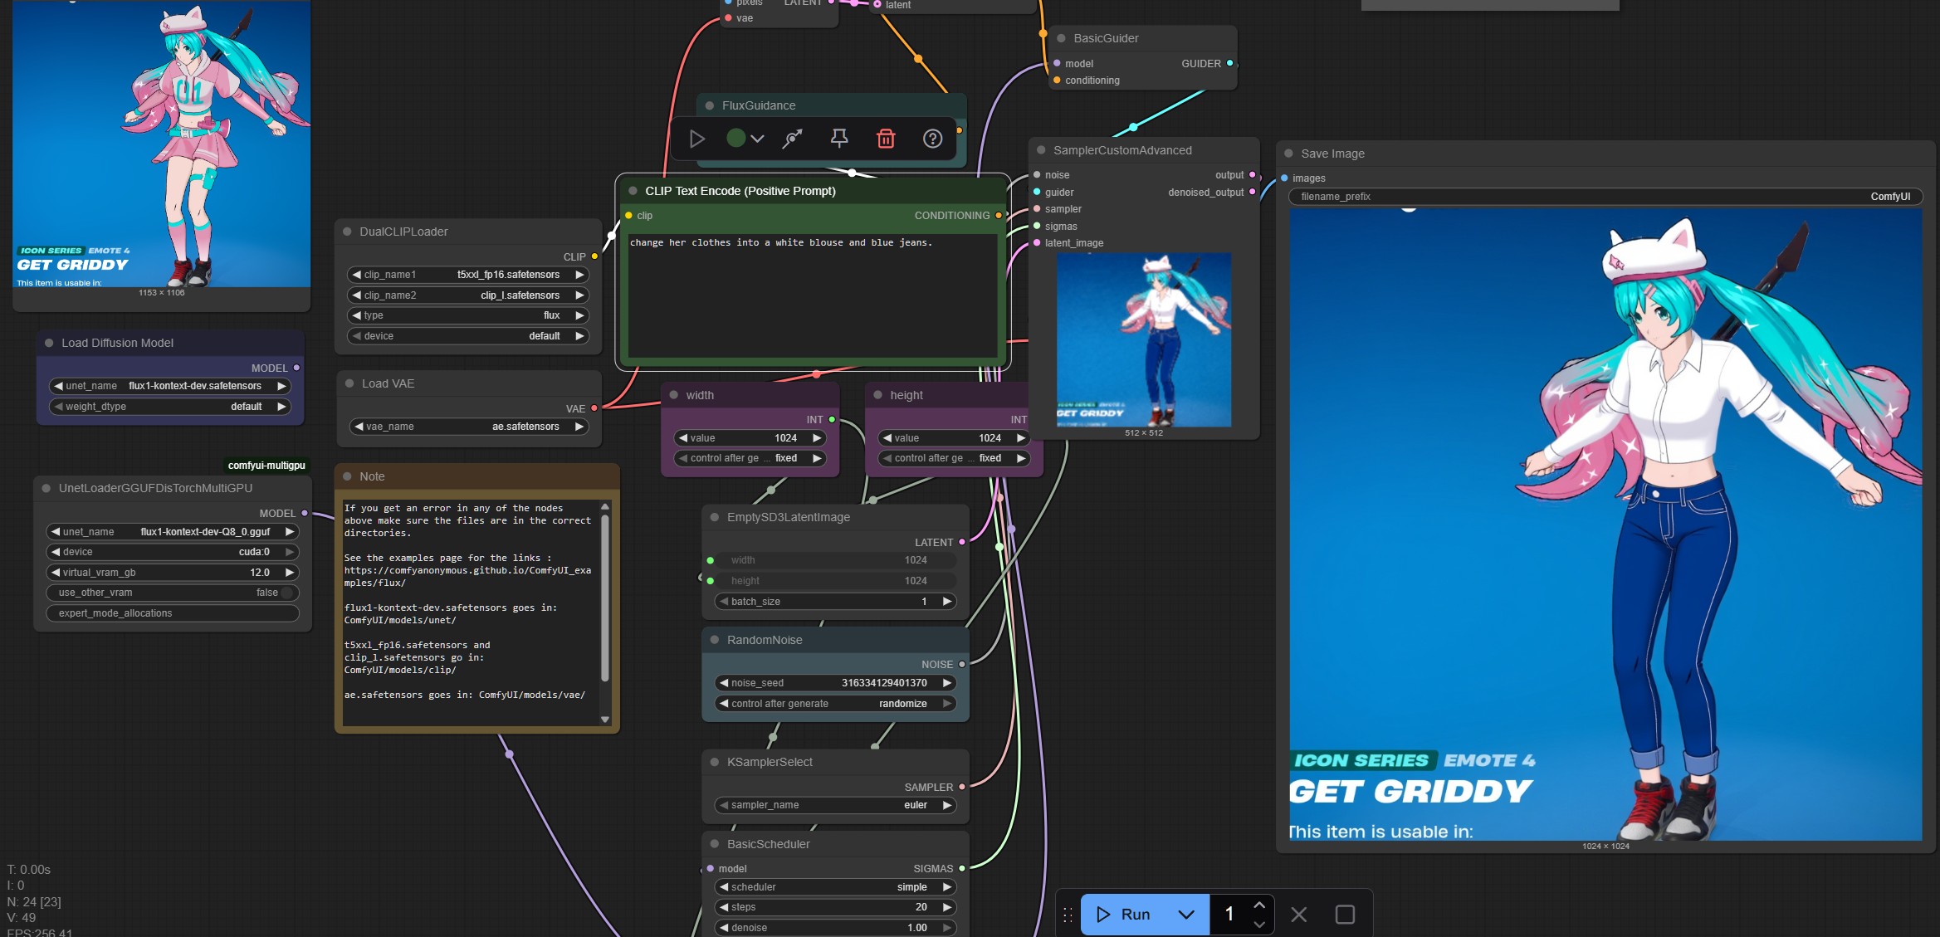The height and width of the screenshot is (937, 1940).
Task: Collapse the Load VAE node via title dot
Action: 349,383
